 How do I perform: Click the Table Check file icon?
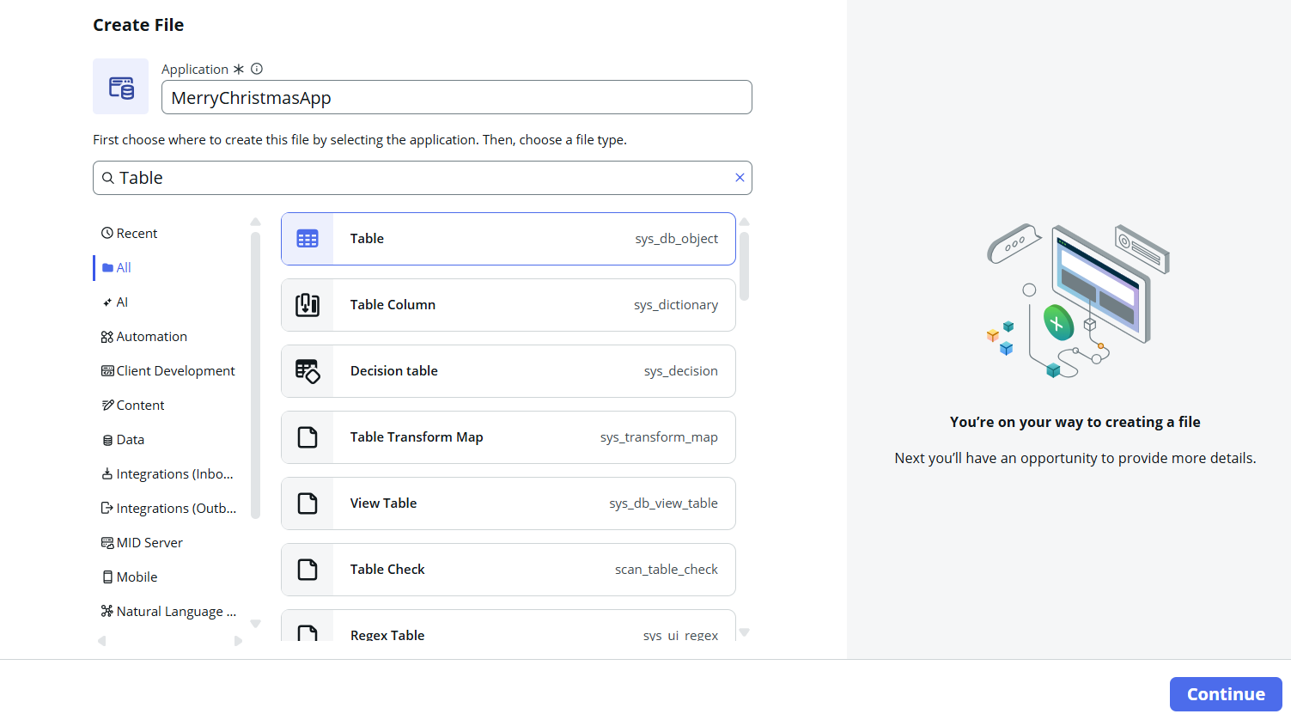[308, 570]
